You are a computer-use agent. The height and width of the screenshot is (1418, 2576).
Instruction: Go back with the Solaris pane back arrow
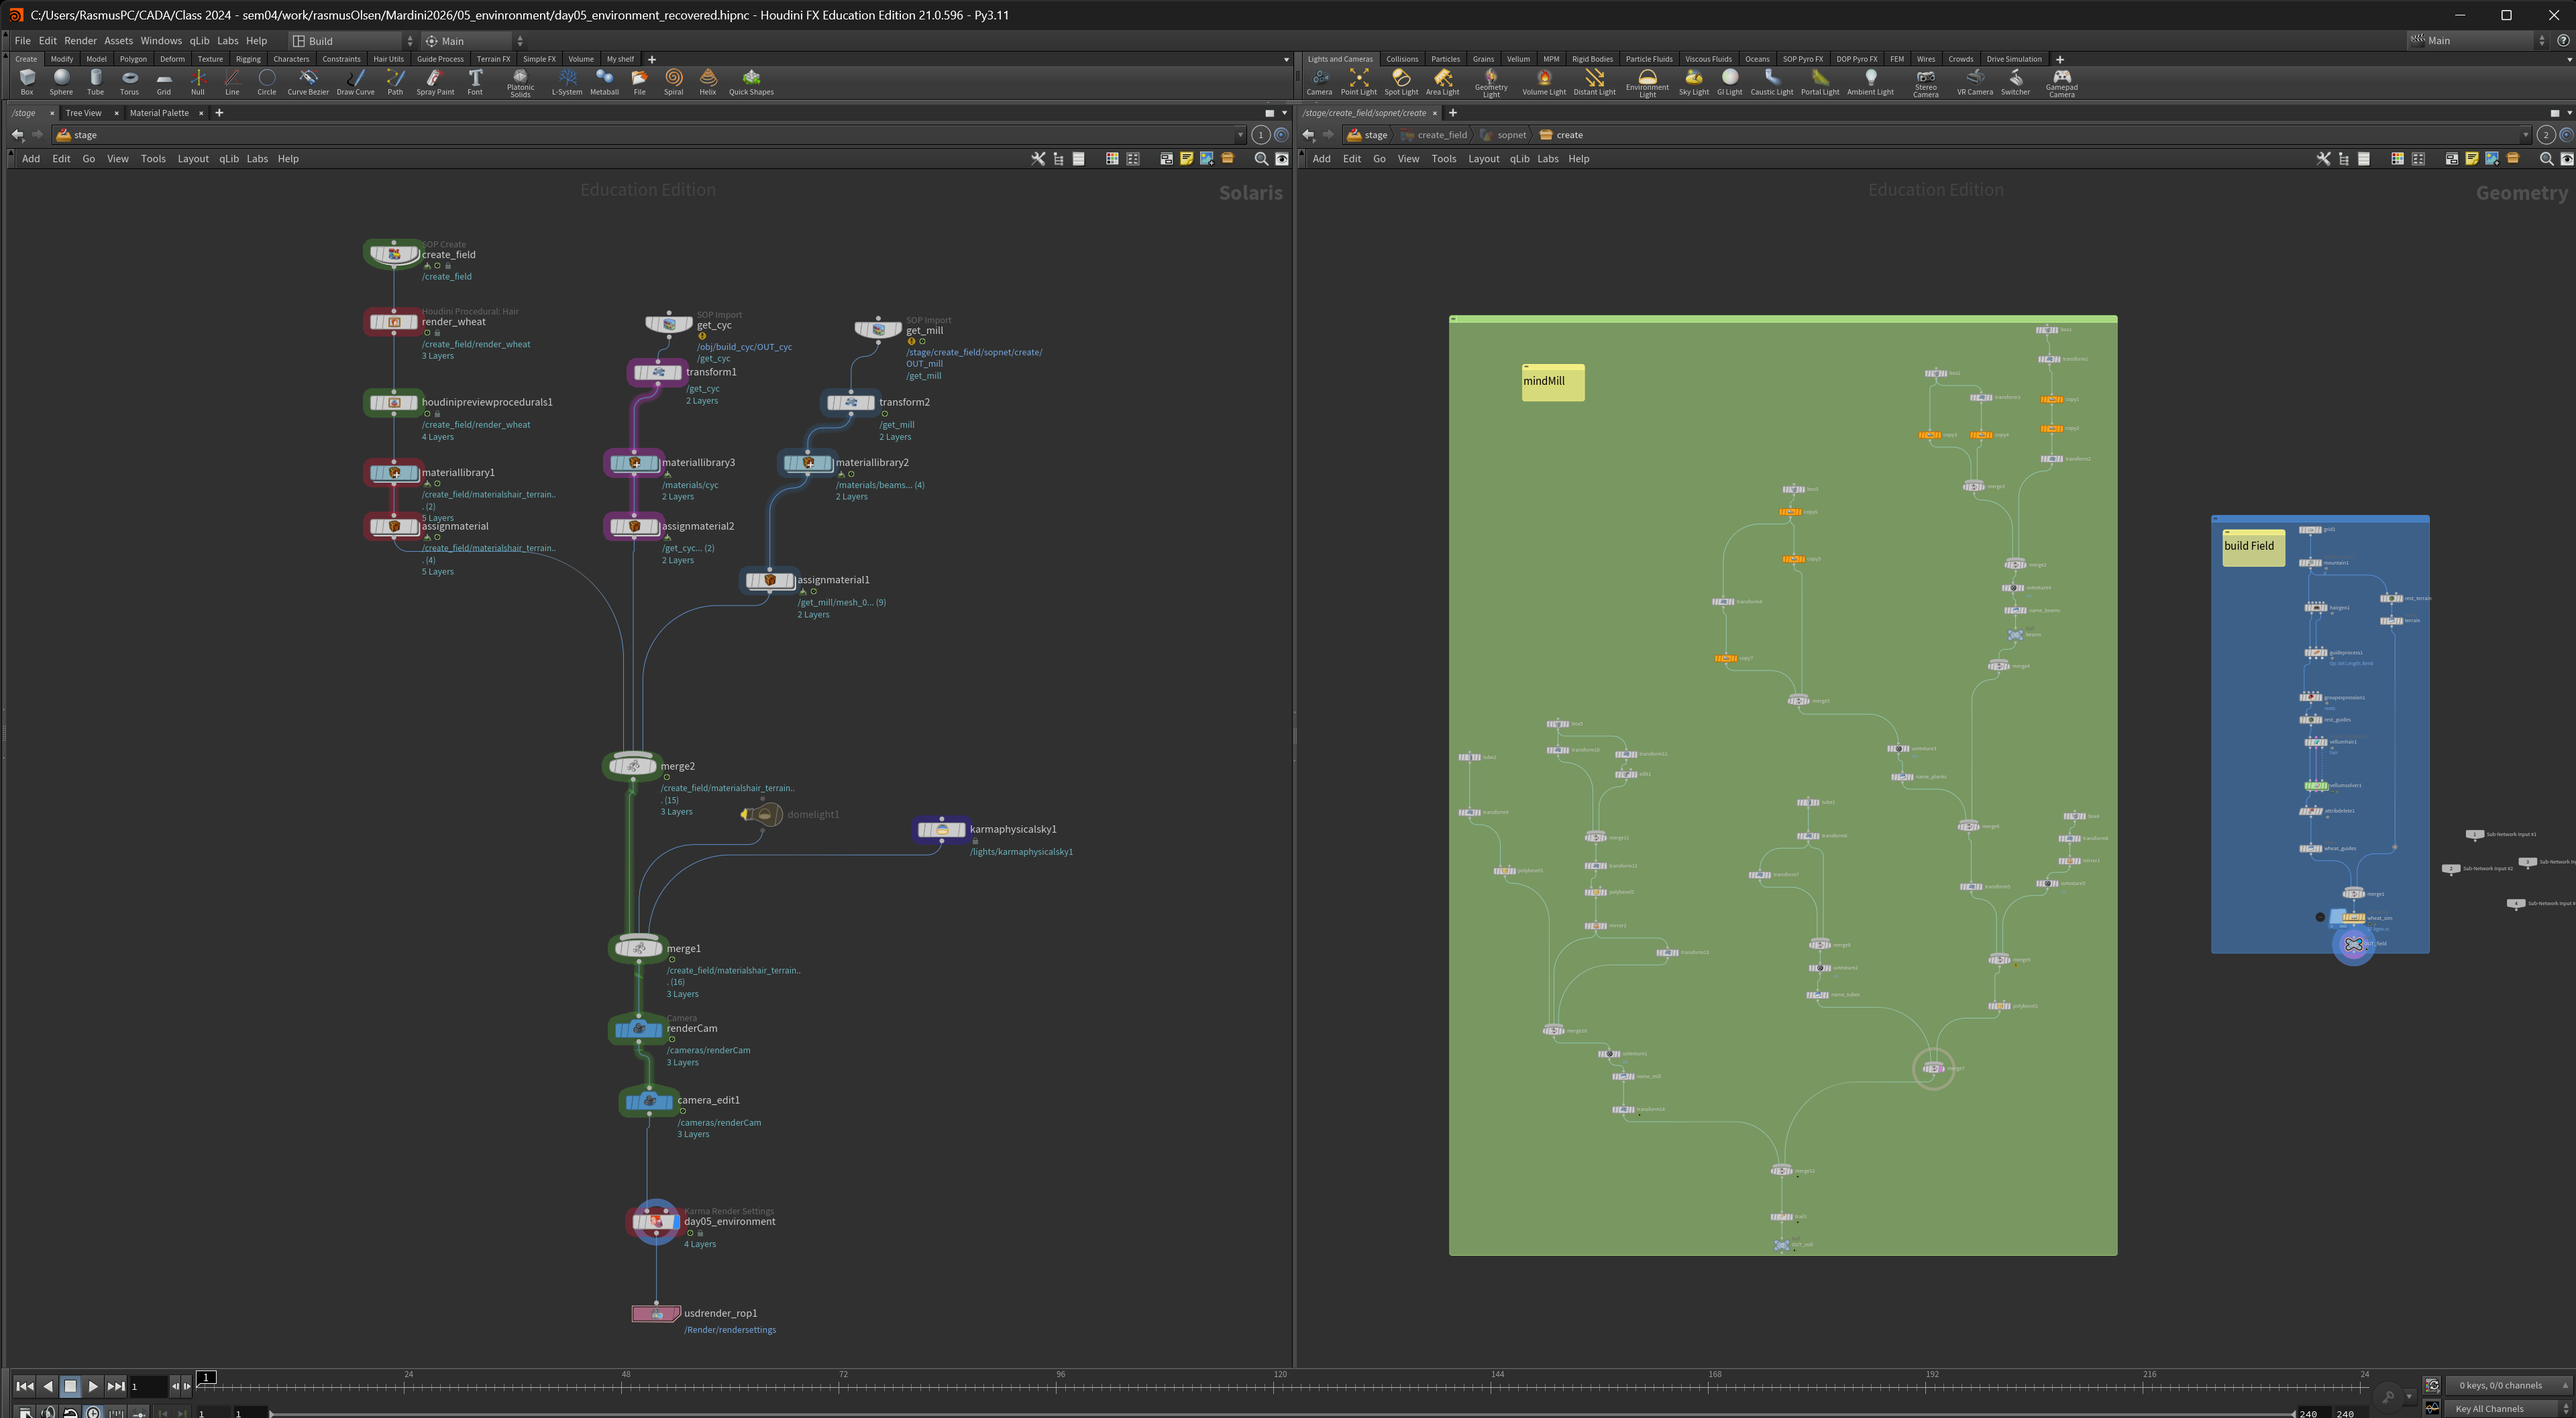coord(18,135)
